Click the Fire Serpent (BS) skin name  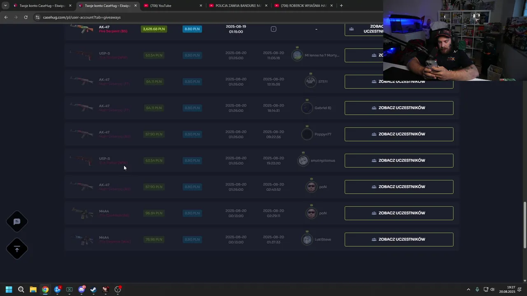point(113,32)
